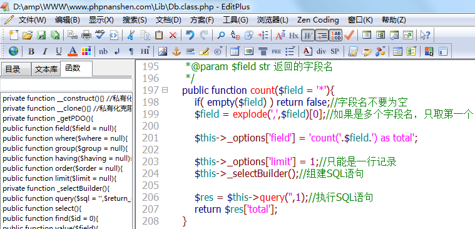Open the Heading Hi dropdown
This screenshot has height=229, width=475.
tap(145, 51)
